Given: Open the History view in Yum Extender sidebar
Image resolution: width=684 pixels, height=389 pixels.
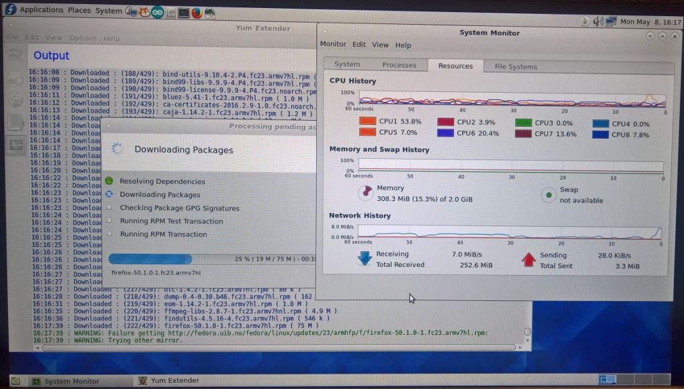Looking at the screenshot, I should click(15, 122).
